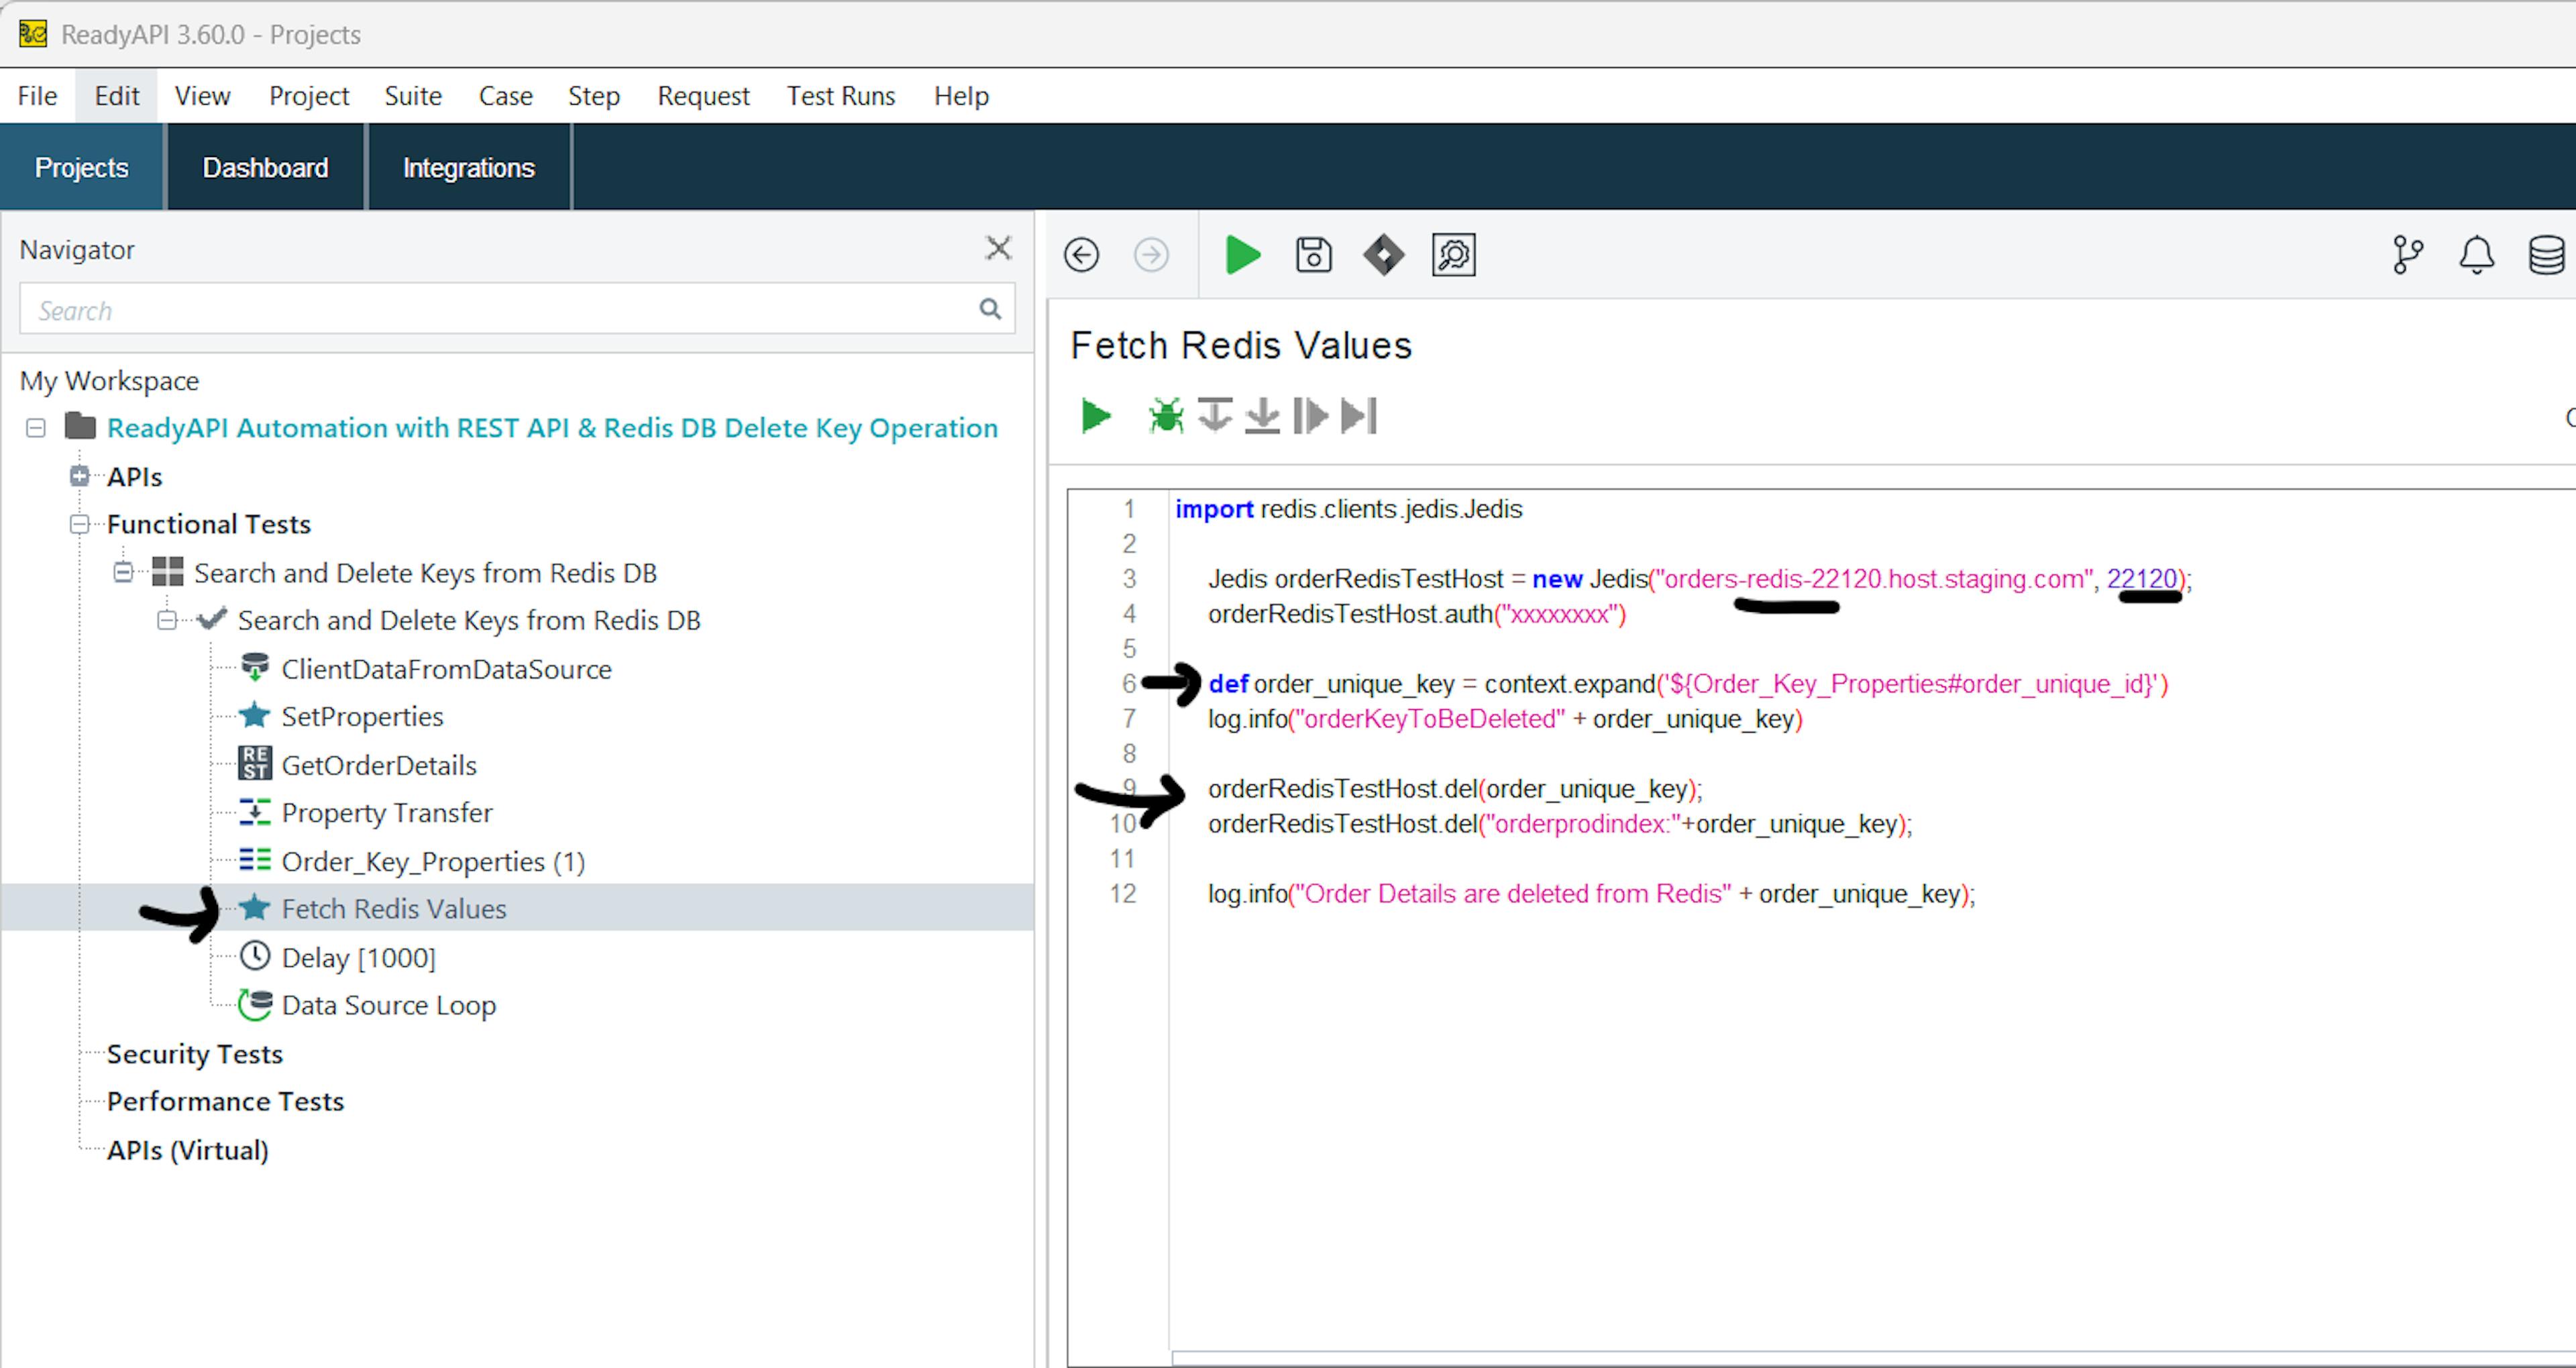Expand the APIs tree node
The height and width of the screenshot is (1368, 2576).
coord(80,477)
